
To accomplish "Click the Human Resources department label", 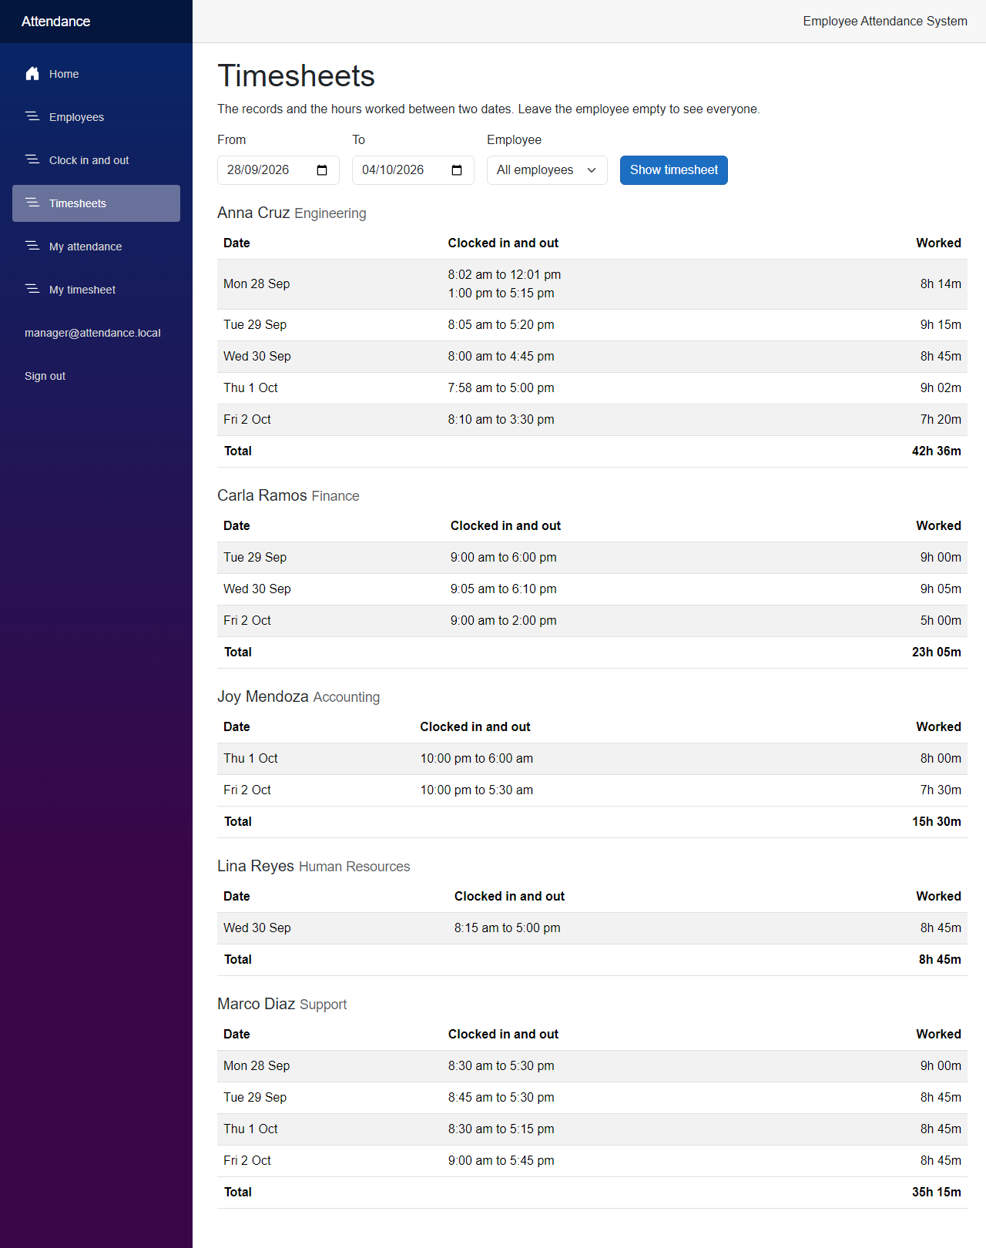I will [354, 867].
